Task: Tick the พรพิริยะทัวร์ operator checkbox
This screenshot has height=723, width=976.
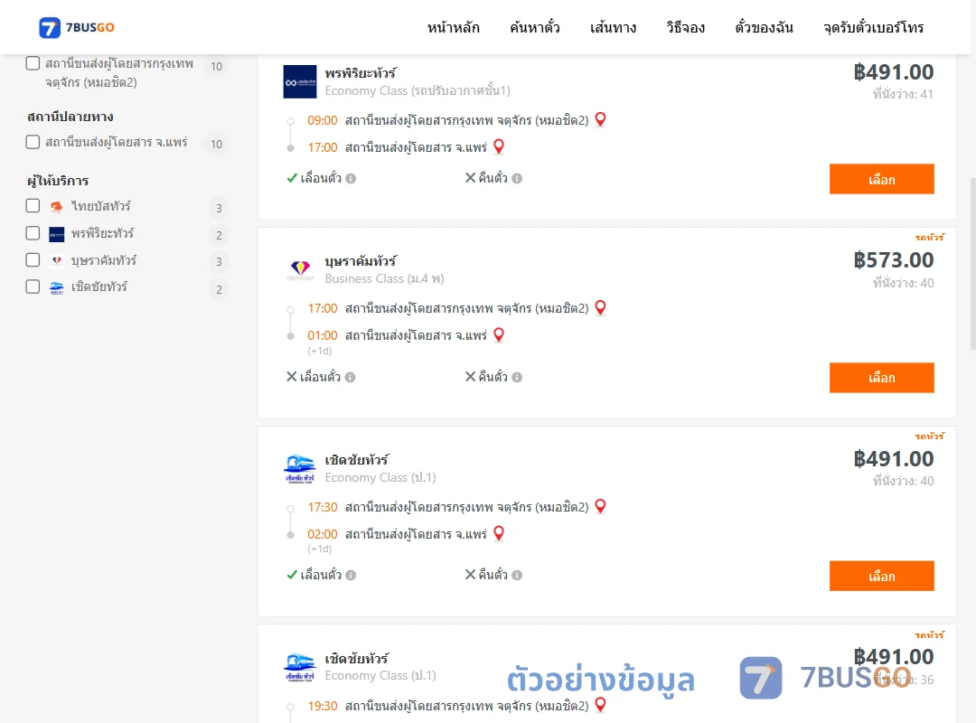Action: pyautogui.click(x=33, y=233)
